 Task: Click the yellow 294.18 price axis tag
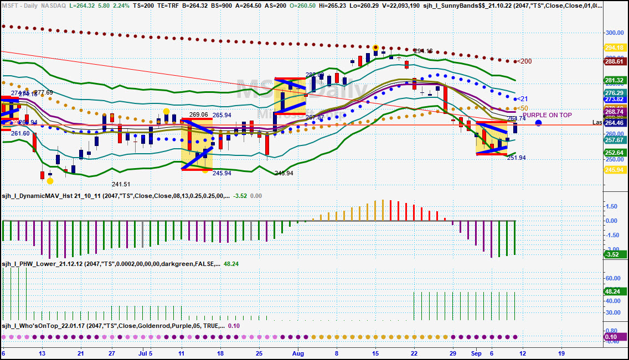tap(614, 48)
